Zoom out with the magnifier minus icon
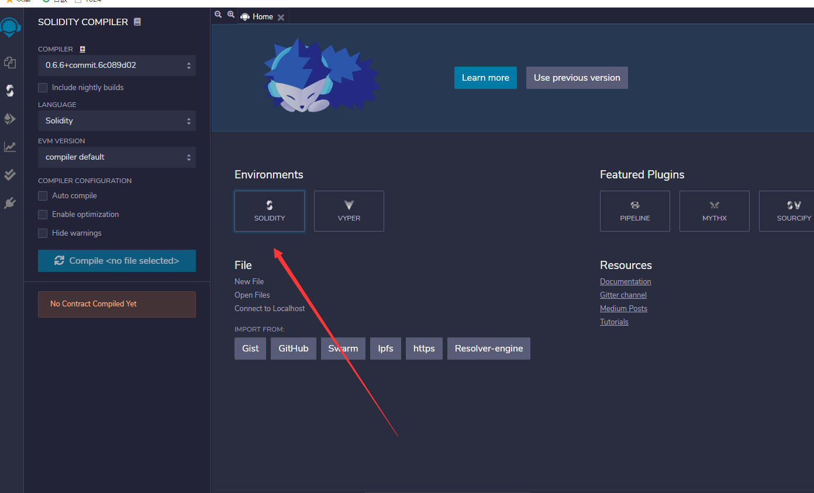 click(x=218, y=15)
